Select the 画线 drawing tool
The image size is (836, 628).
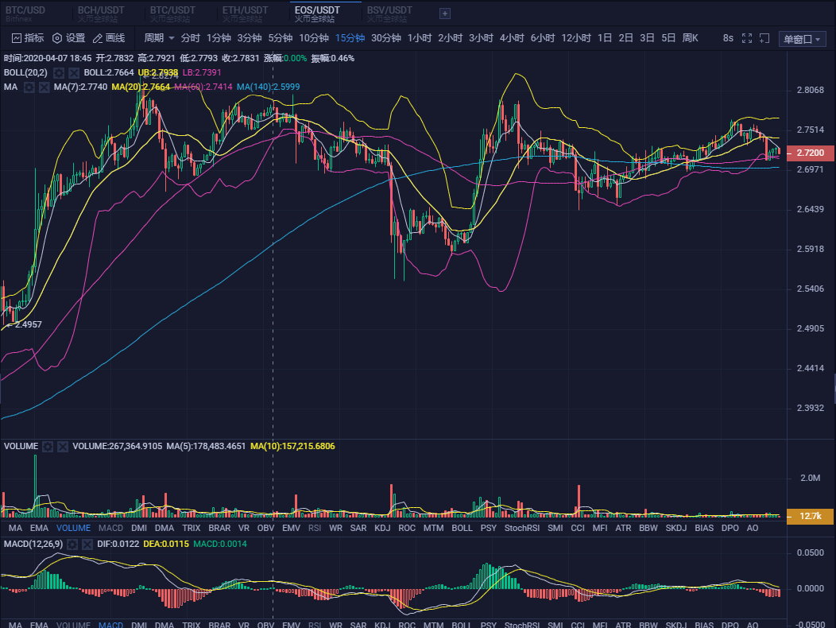(109, 38)
